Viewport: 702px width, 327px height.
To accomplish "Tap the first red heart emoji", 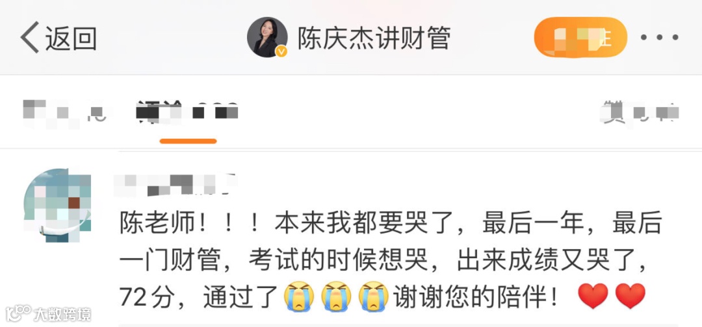I will [x=593, y=296].
